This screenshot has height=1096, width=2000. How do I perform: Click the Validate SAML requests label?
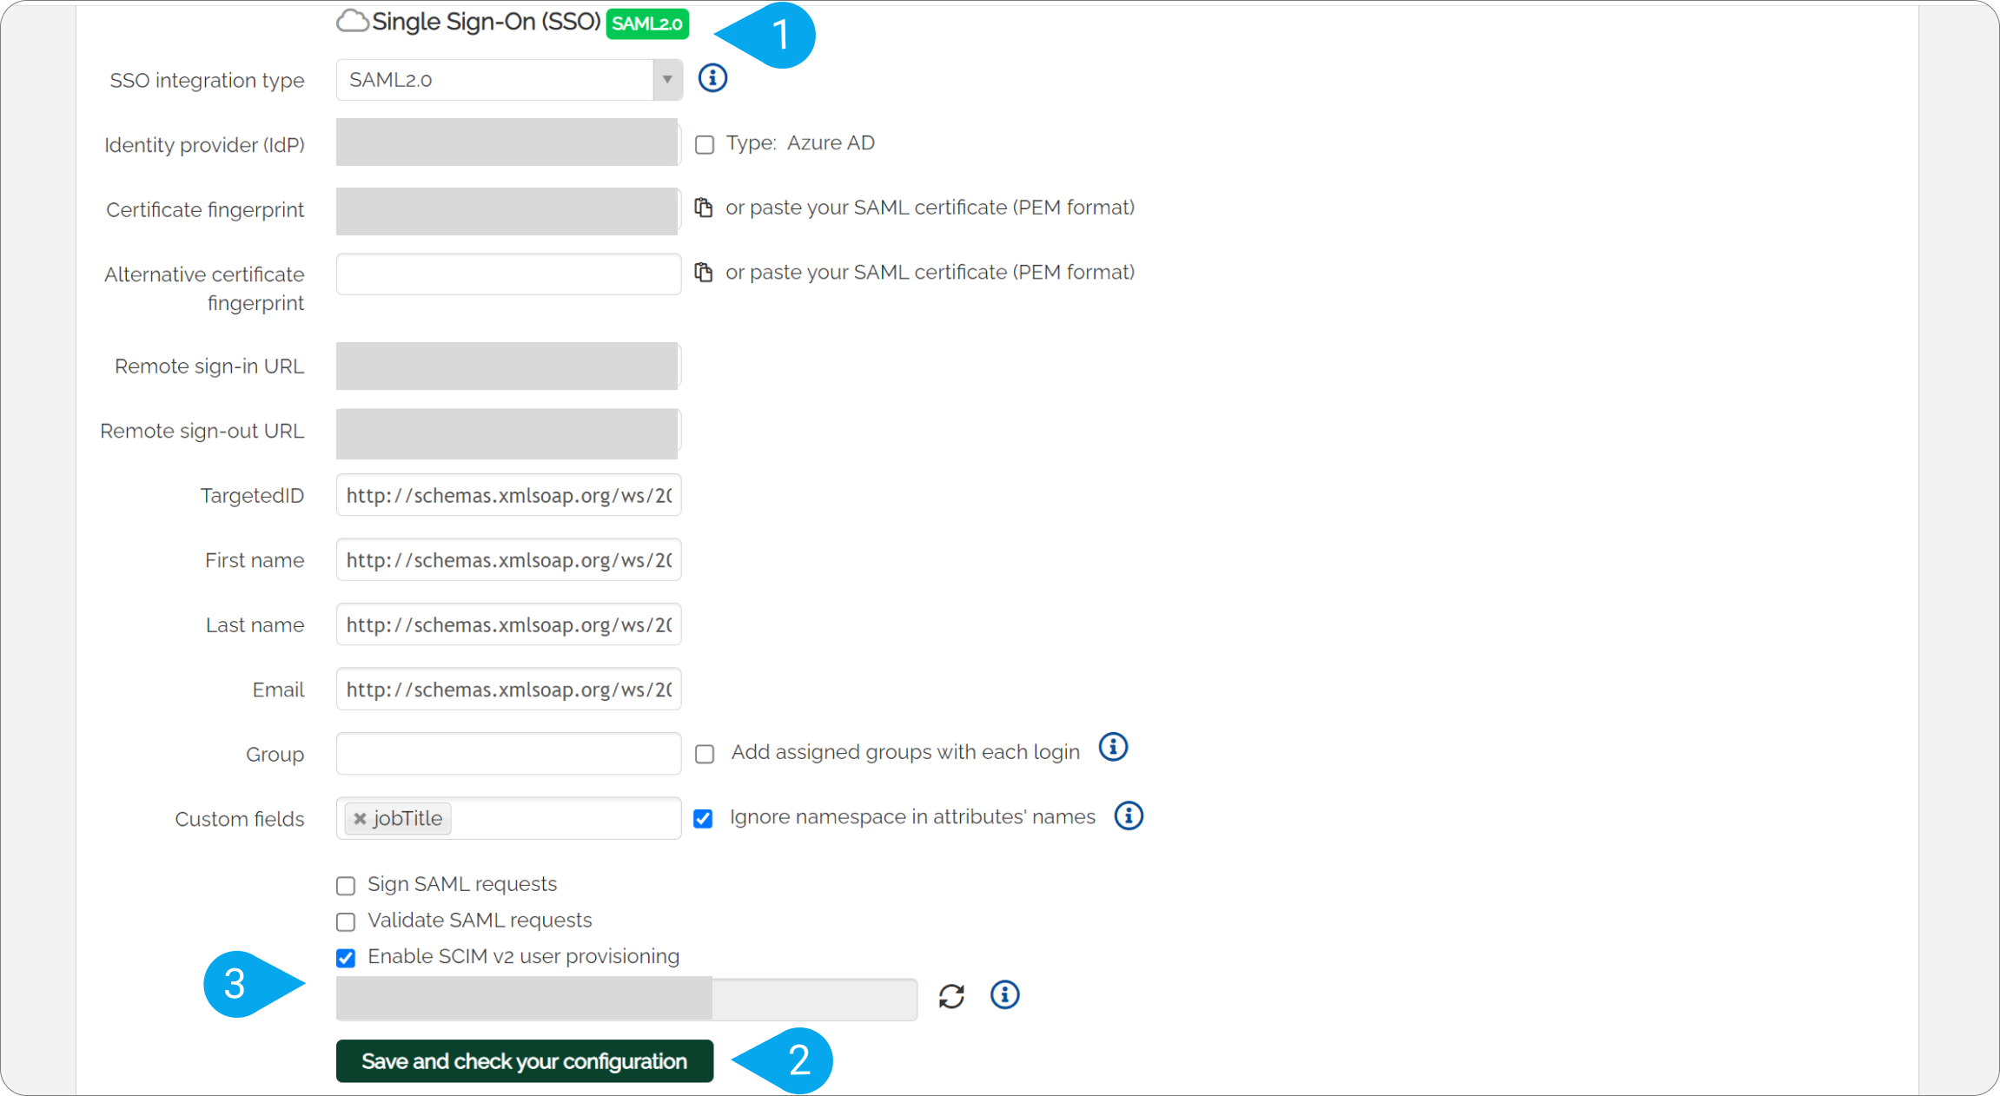tap(480, 921)
